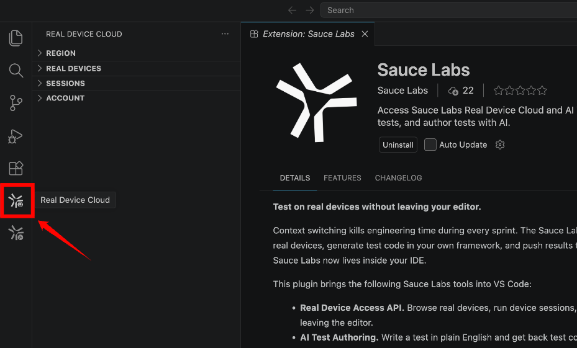Switch to the DETAILS tab

pyautogui.click(x=295, y=178)
